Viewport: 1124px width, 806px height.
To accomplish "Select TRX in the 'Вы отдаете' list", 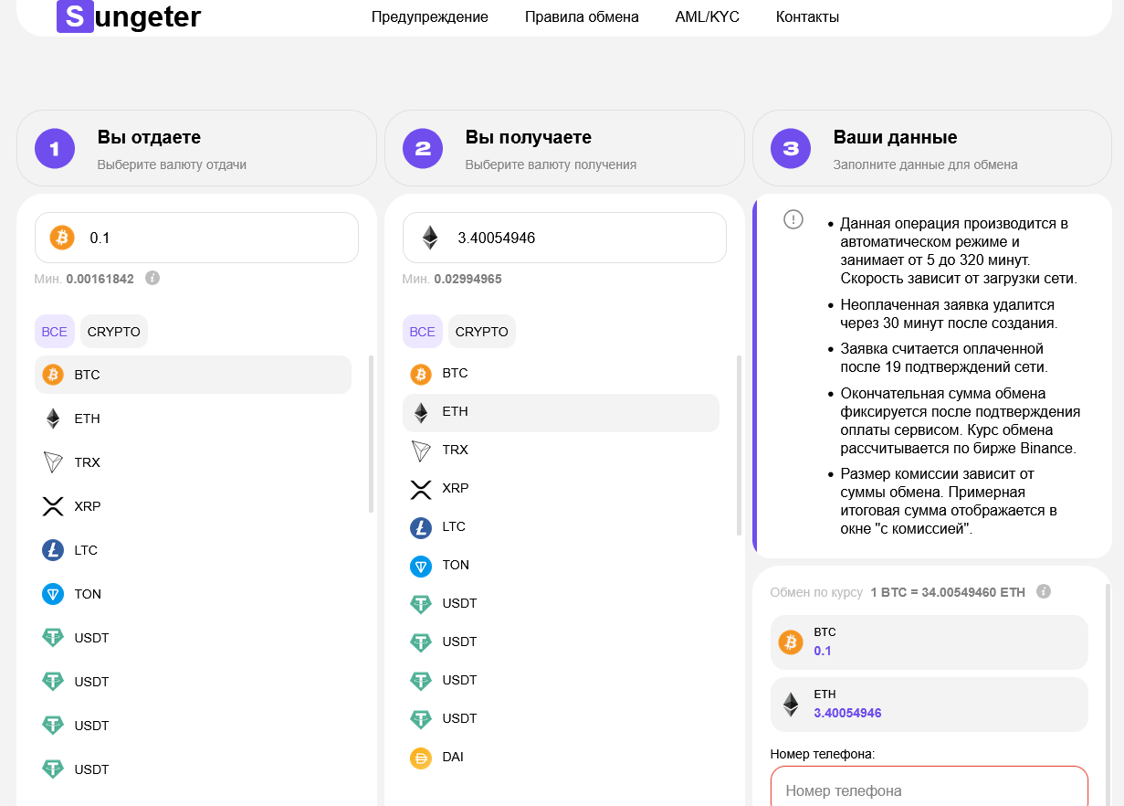I will coord(87,462).
